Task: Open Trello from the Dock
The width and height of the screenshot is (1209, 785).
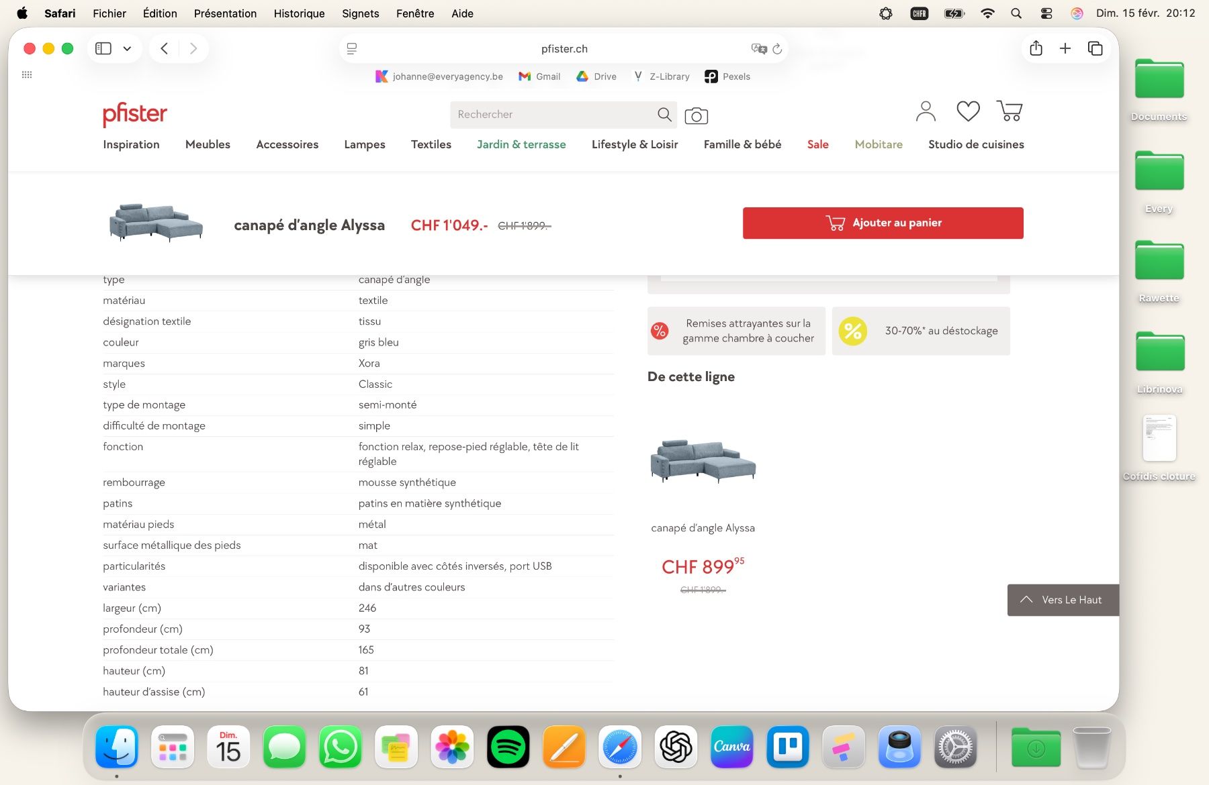Action: click(788, 747)
